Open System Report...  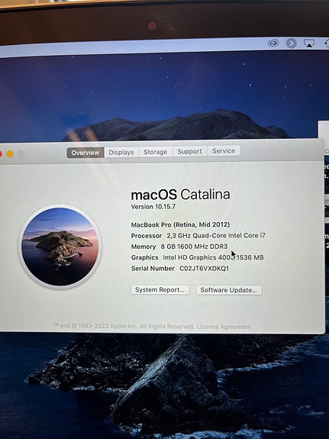click(160, 290)
